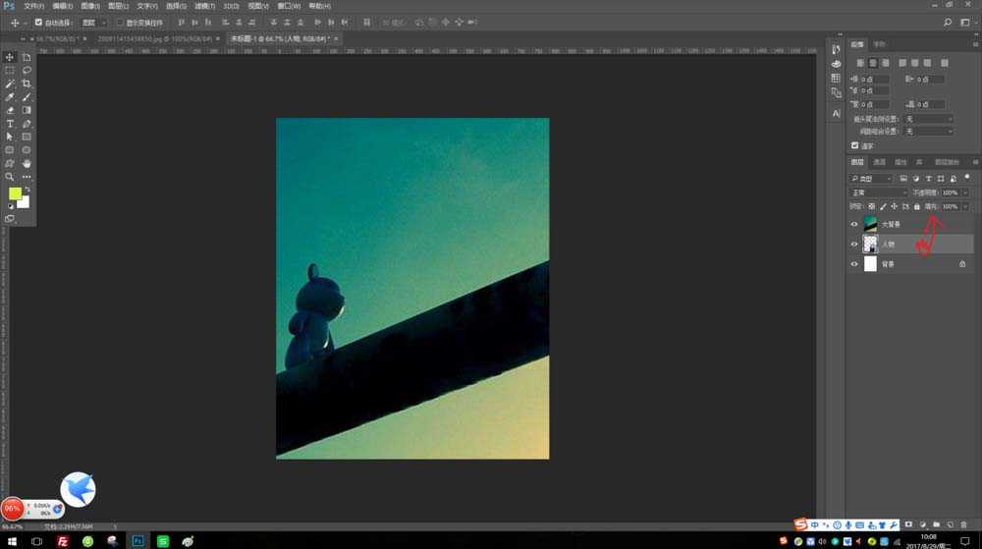The width and height of the screenshot is (982, 549).
Task: Select the Hand tool
Action: pos(27,163)
